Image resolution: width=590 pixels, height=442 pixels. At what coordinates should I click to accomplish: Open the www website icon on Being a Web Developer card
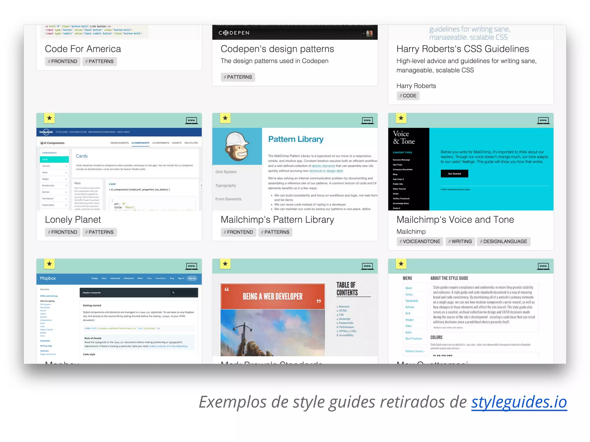point(367,266)
